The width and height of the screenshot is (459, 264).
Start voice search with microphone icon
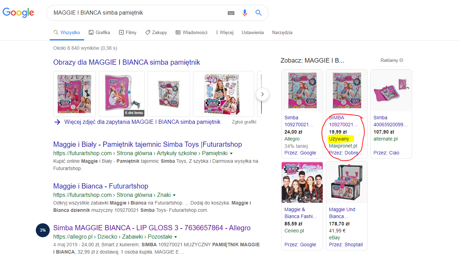[x=245, y=13]
